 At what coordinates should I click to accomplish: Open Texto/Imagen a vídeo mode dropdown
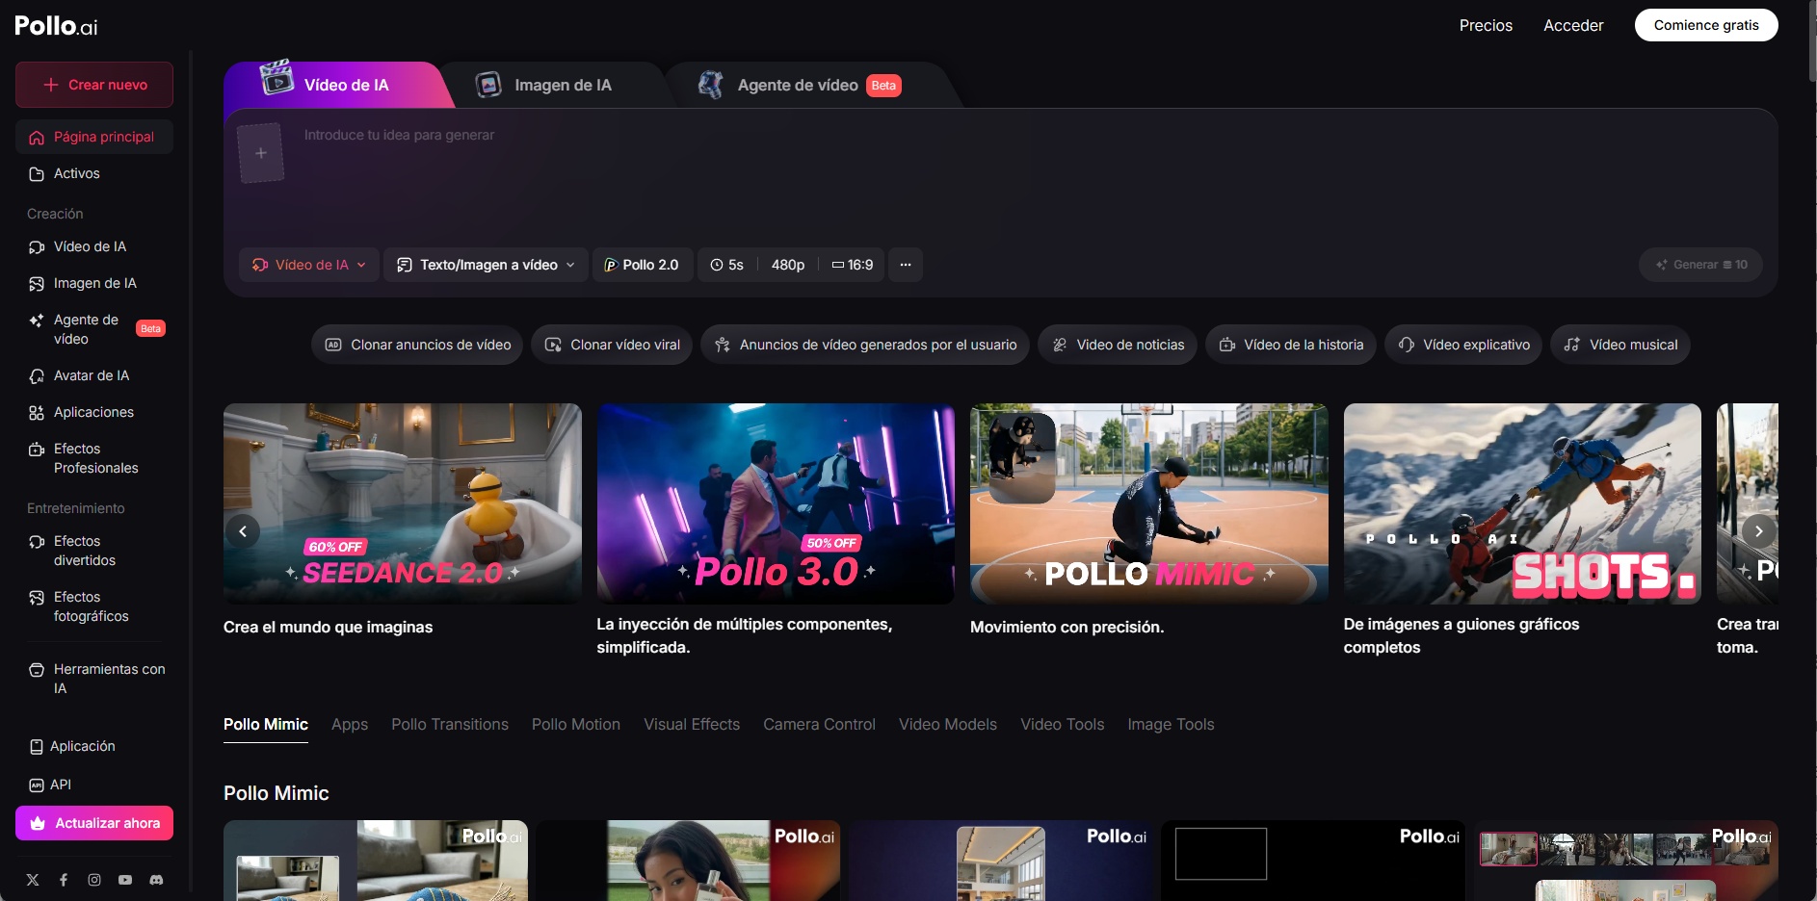(487, 265)
